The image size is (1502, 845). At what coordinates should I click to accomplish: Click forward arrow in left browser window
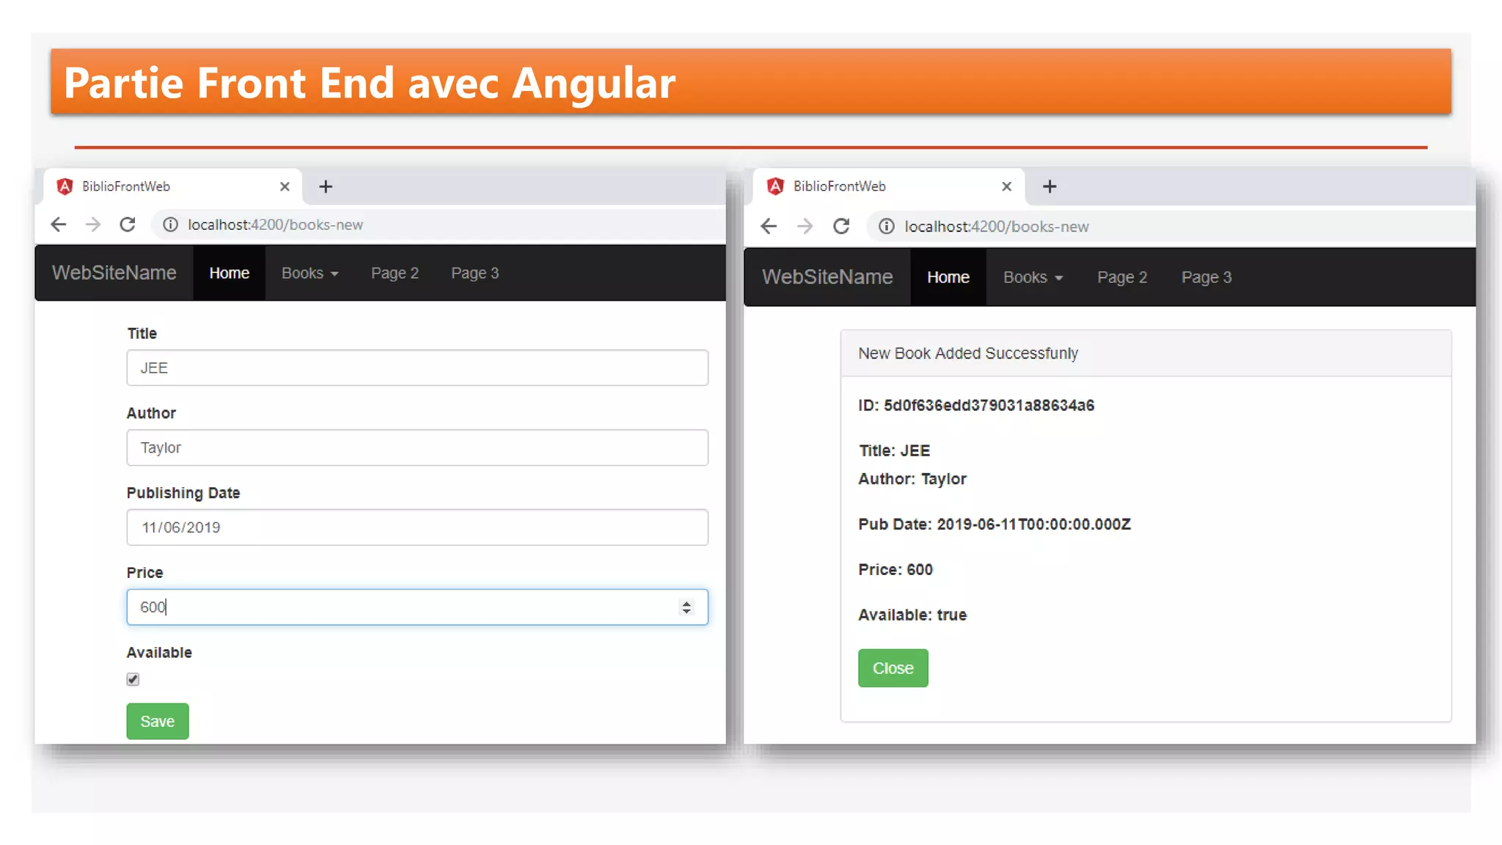[92, 224]
